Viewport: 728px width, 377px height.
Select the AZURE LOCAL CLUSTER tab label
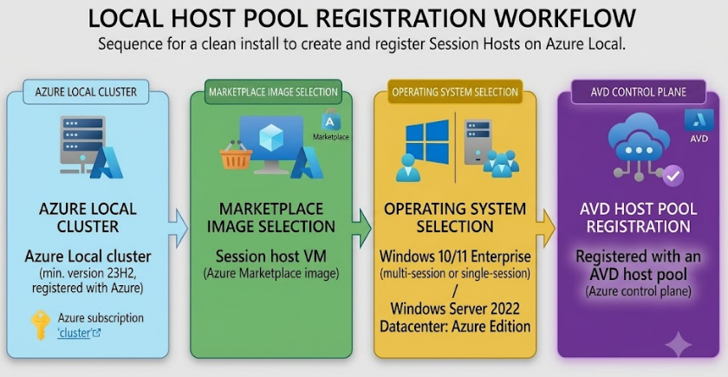coord(86,92)
